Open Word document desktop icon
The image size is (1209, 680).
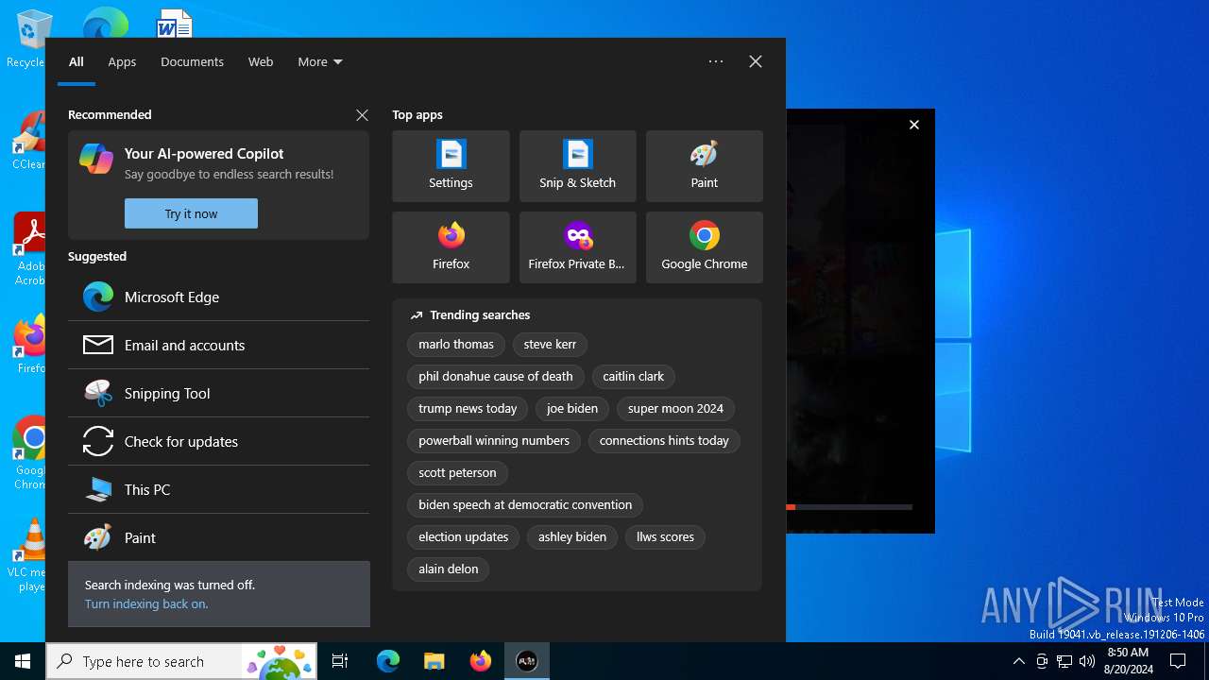(x=174, y=23)
